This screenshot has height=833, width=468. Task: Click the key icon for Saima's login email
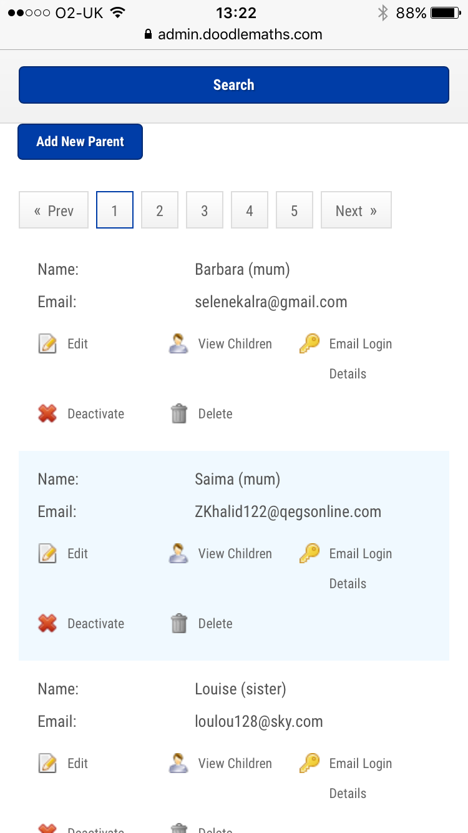(x=310, y=553)
